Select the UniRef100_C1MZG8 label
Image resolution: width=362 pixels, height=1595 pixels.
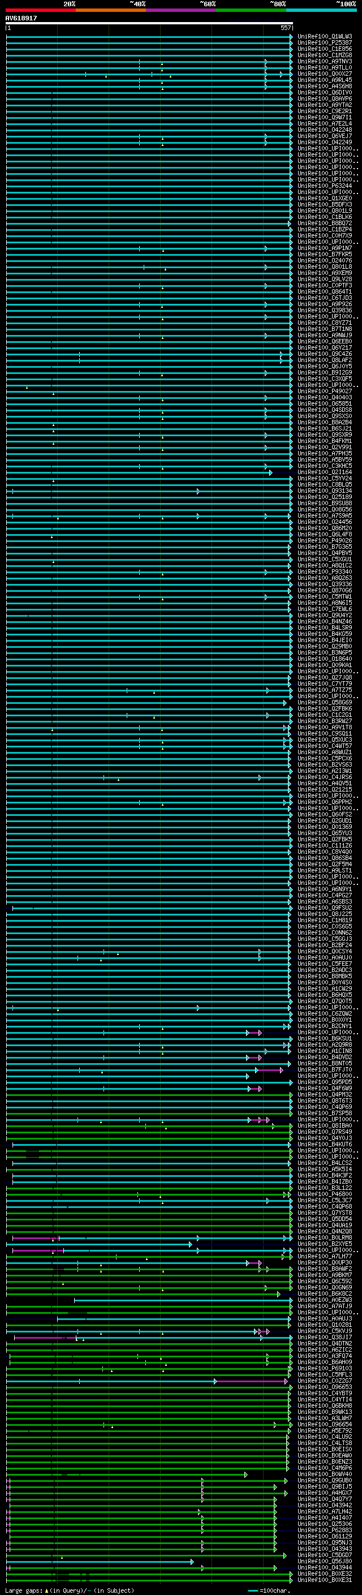click(x=325, y=55)
